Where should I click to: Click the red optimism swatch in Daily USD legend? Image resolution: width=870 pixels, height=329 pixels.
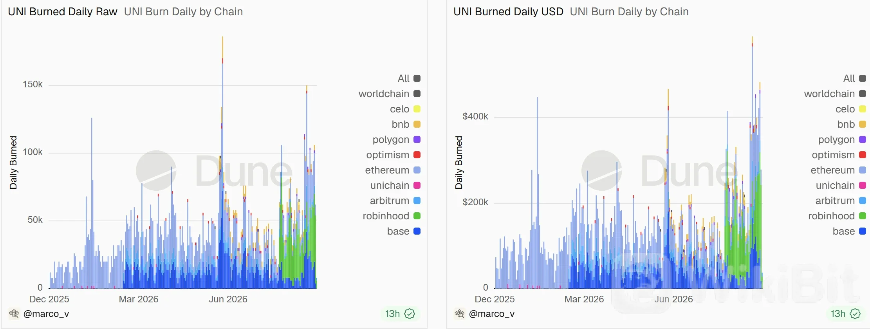(863, 155)
